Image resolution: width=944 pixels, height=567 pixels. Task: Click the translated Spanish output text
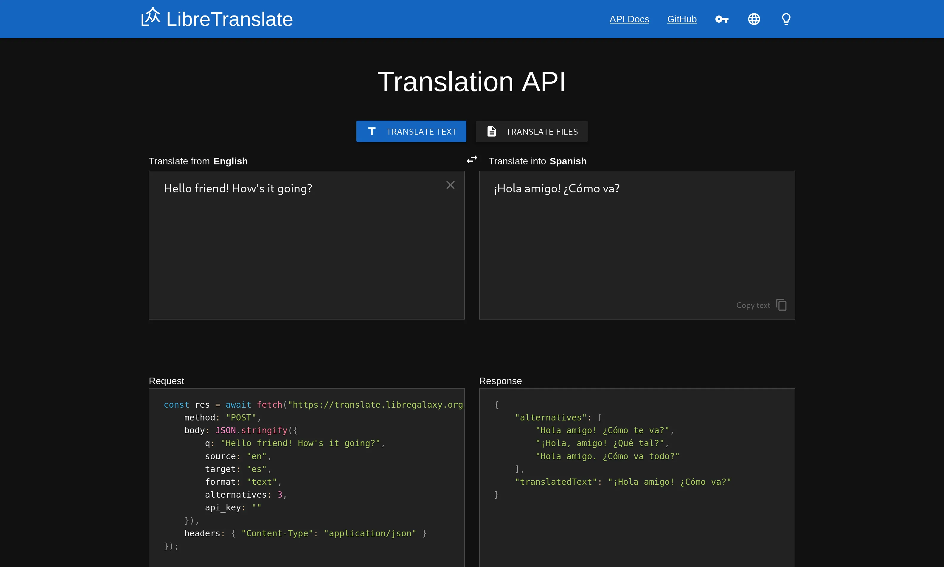click(556, 189)
